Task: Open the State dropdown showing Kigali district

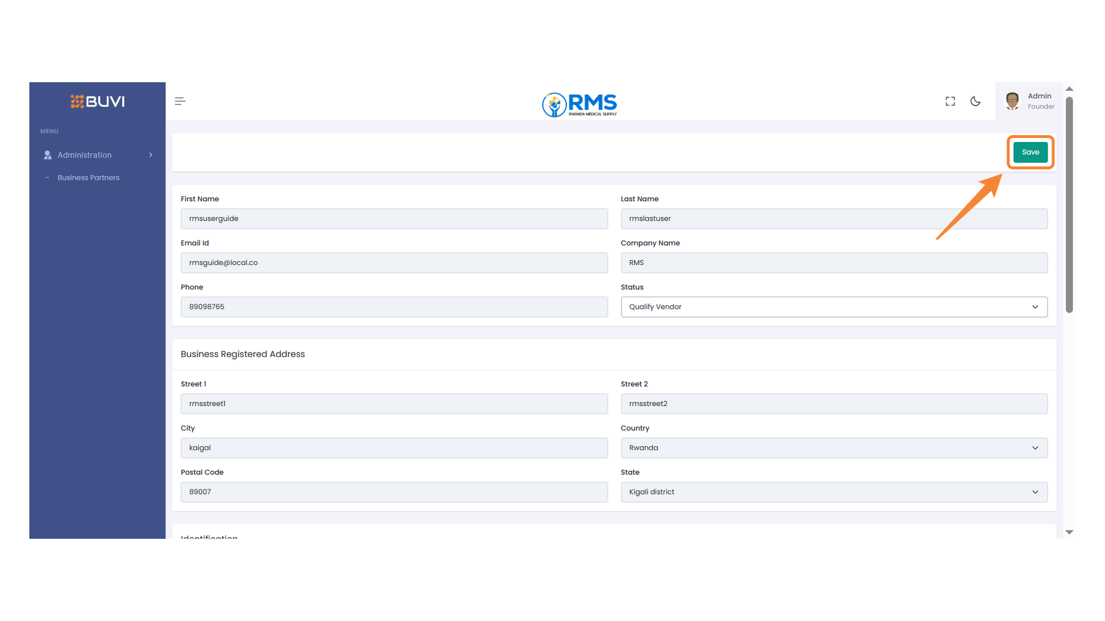Action: click(833, 492)
